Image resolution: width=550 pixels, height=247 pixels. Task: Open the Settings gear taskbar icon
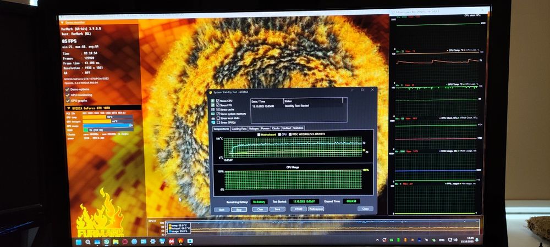click(153, 242)
